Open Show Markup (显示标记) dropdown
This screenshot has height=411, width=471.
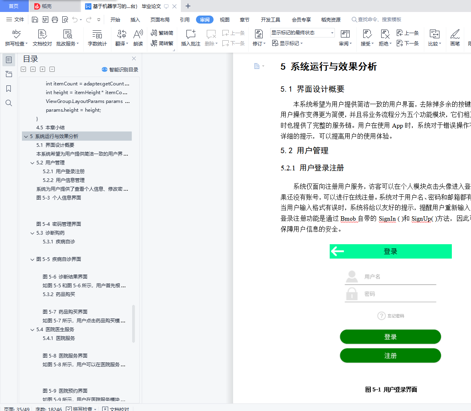click(x=287, y=43)
